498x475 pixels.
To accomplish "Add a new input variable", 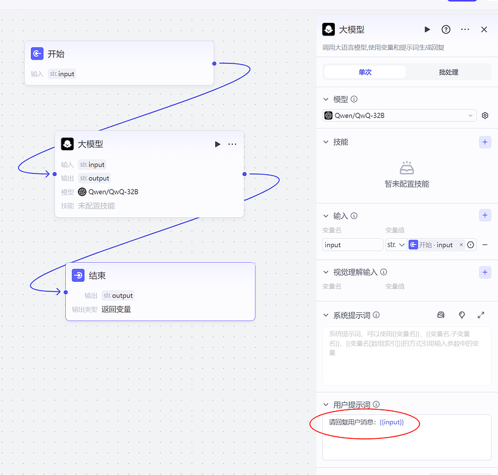I will (x=485, y=215).
